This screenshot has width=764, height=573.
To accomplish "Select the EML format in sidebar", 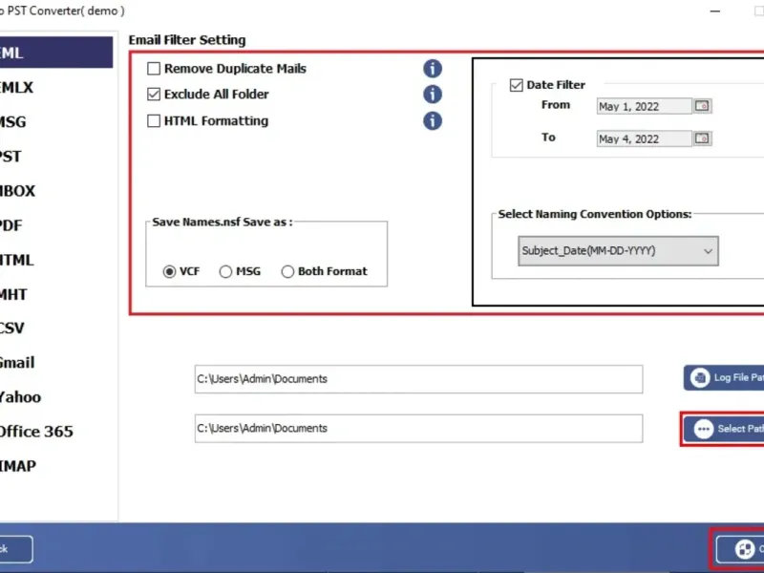I will click(x=56, y=53).
